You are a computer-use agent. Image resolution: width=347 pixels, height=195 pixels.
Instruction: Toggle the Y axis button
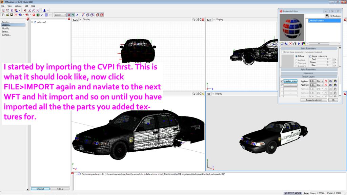pyautogui.click(x=73, y=15)
